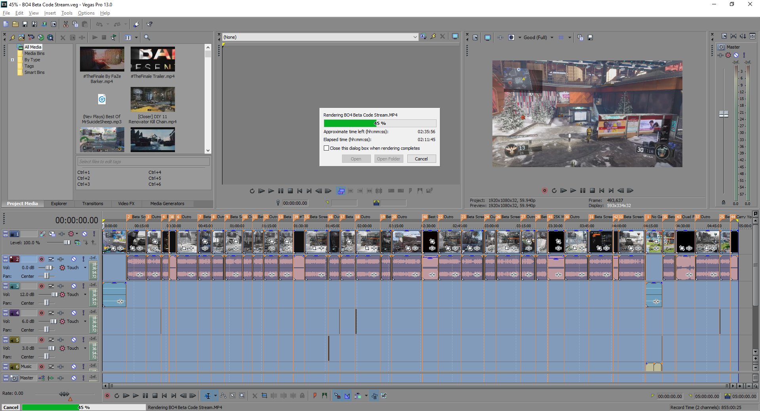Select the Smart Bins folder
Screen dimensions: 760x411
(x=34, y=72)
